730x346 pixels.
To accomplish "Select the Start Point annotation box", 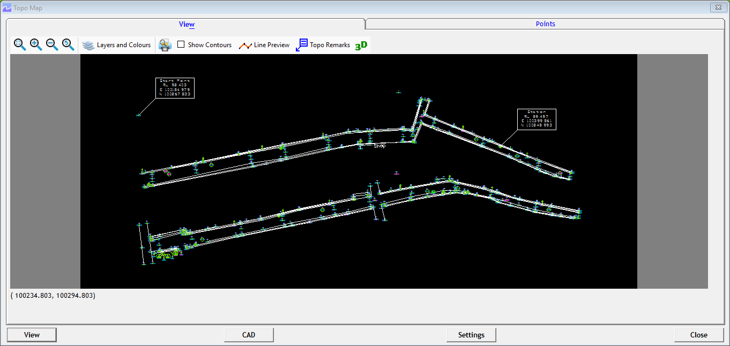I will coord(175,88).
